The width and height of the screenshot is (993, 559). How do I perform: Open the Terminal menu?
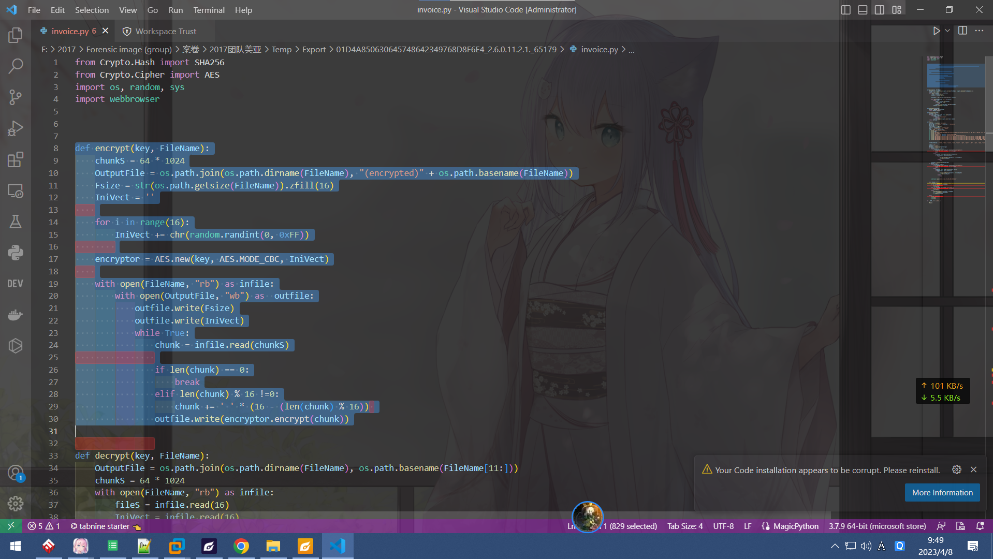209,10
